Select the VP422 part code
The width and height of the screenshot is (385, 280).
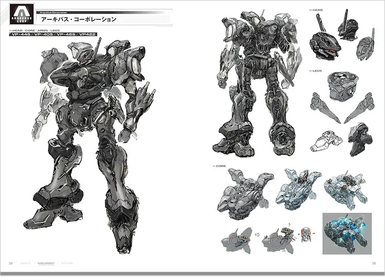[87, 35]
